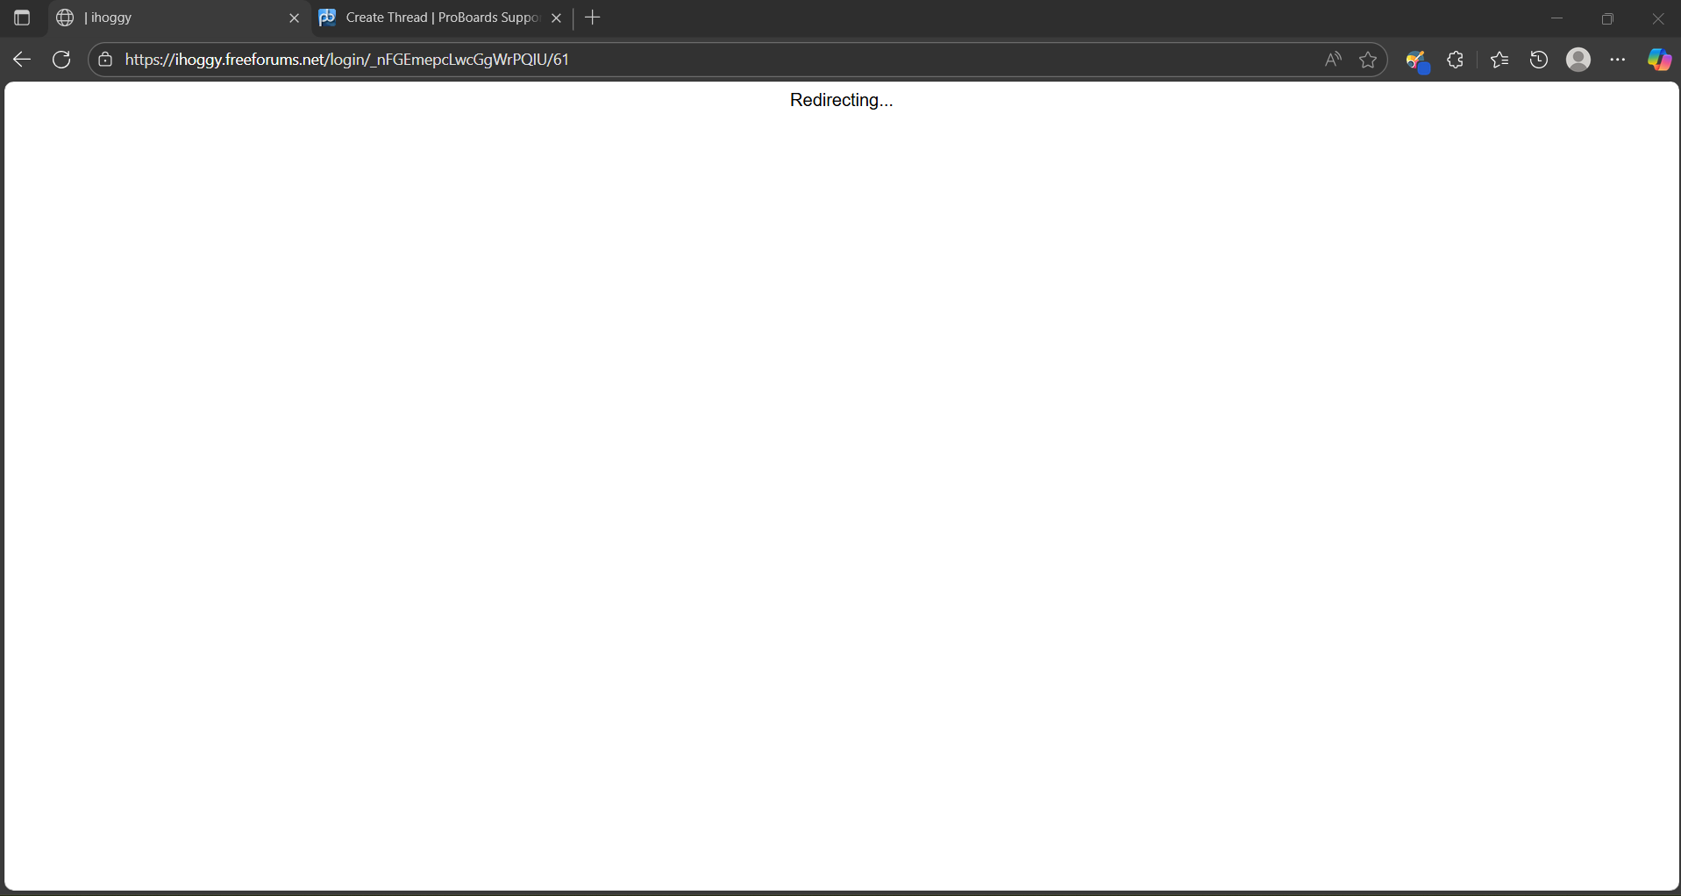
Task: Restore down the browser window
Action: [1607, 18]
